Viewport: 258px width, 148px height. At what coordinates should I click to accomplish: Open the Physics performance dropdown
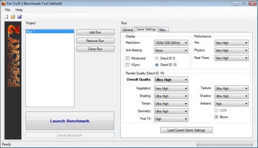231,50
